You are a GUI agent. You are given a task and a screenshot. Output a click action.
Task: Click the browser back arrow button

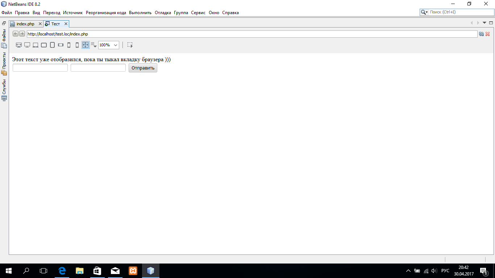[16, 34]
